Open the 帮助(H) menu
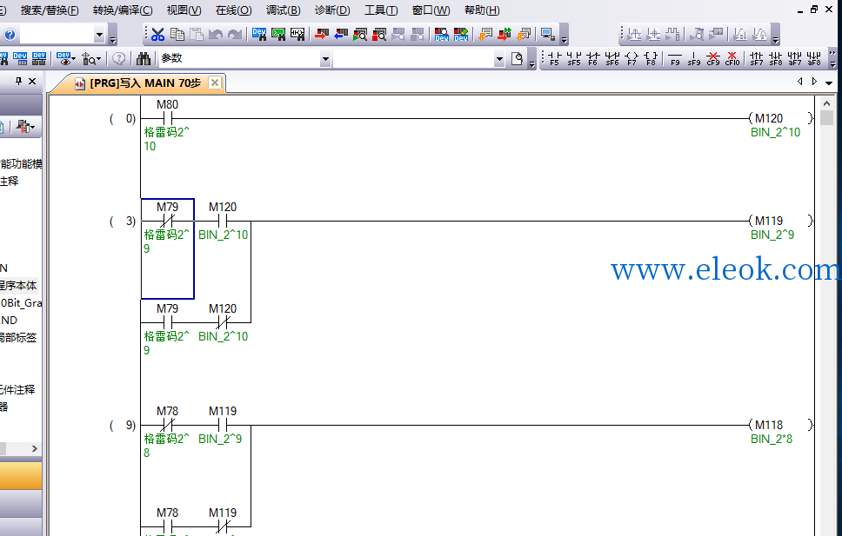Image resolution: width=842 pixels, height=536 pixels. click(x=482, y=10)
